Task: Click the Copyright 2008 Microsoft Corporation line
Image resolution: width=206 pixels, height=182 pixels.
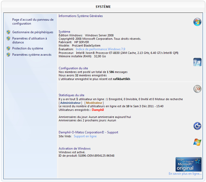Action: [x=100, y=39]
